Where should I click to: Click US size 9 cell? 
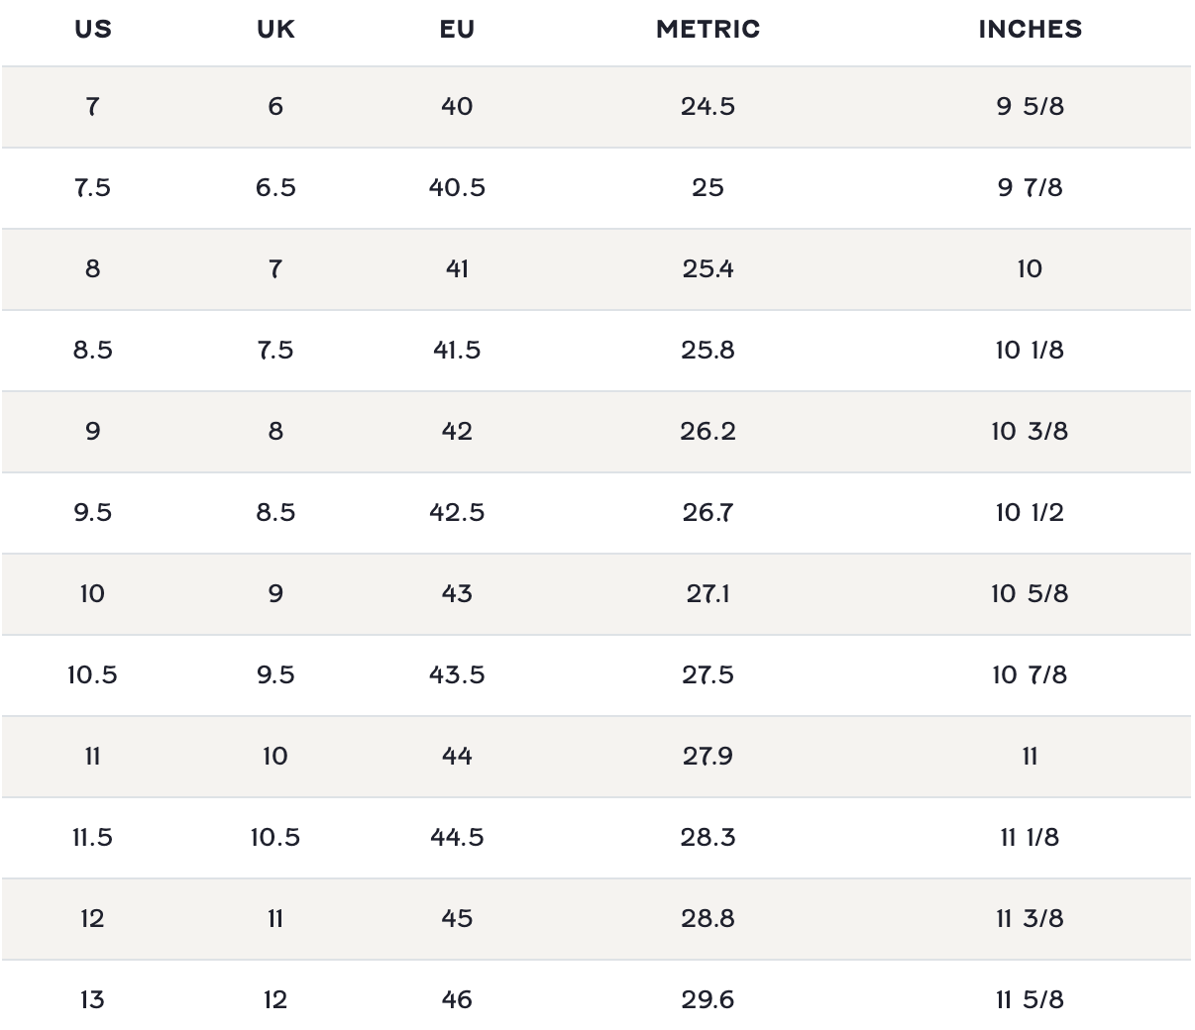tap(93, 431)
